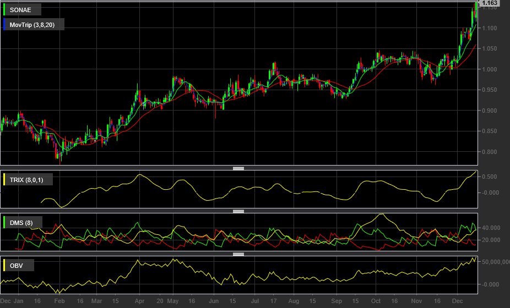Click the yellow TRIX color swatch
The width and height of the screenshot is (510, 308).
[x=4, y=179]
